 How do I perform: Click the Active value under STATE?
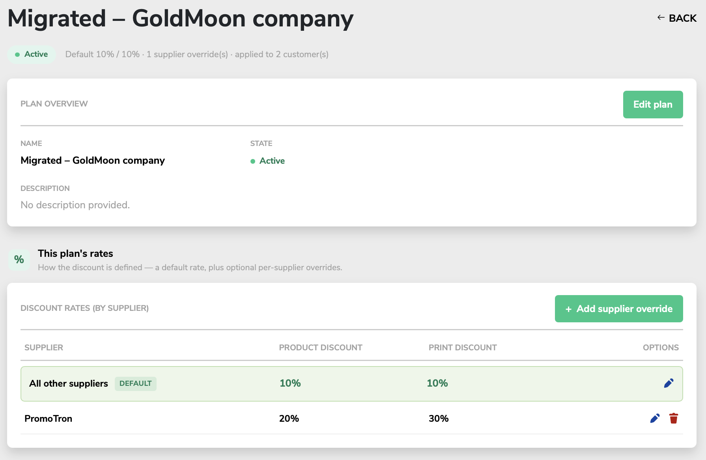tap(267, 161)
